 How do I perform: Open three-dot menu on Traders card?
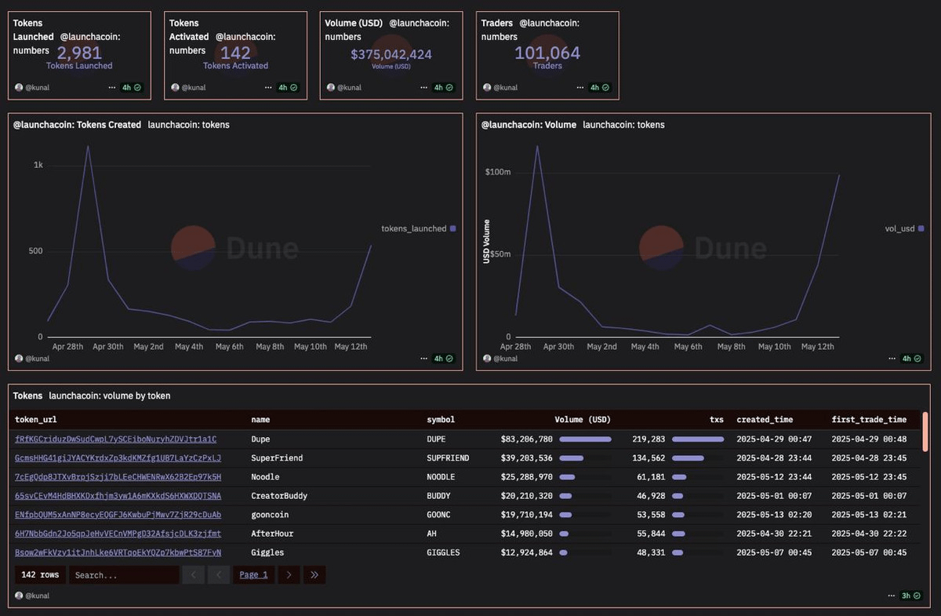tap(580, 88)
